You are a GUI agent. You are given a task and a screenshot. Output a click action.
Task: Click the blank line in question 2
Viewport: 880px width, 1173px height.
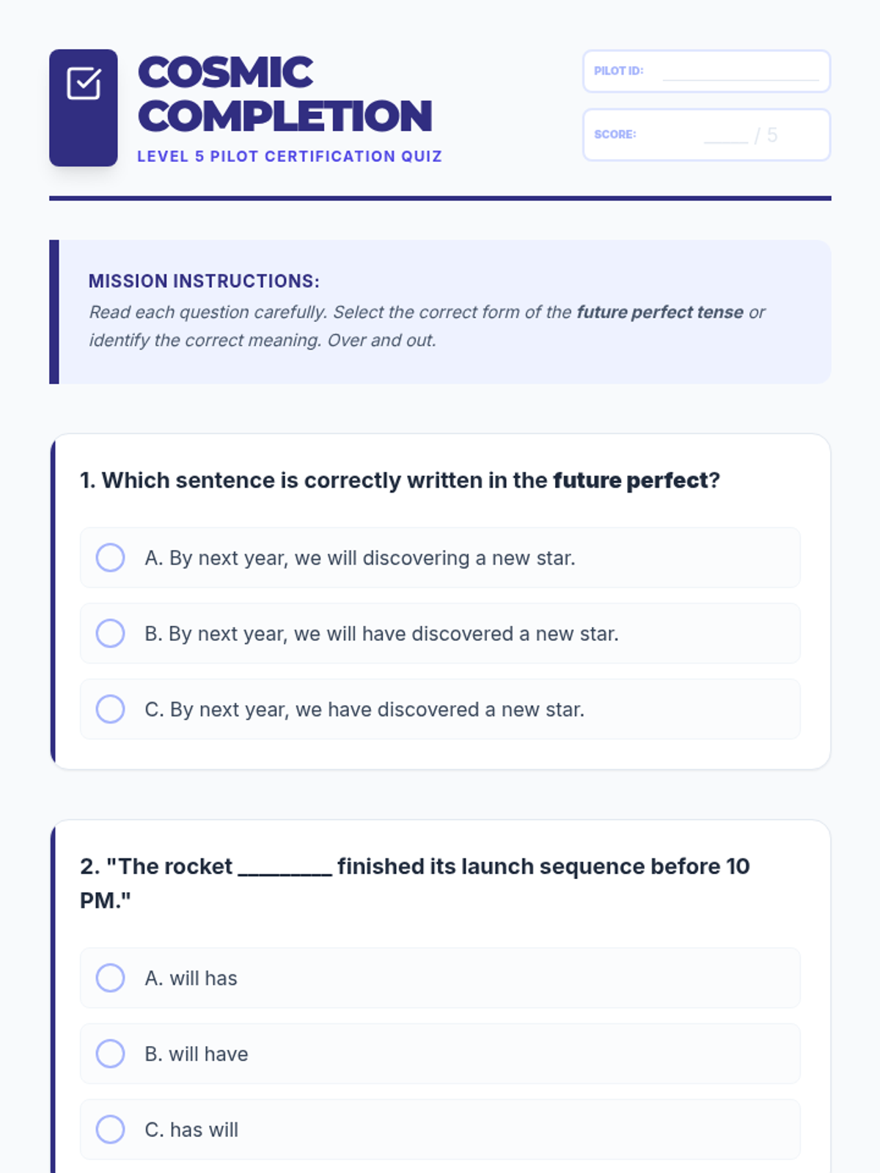285,868
